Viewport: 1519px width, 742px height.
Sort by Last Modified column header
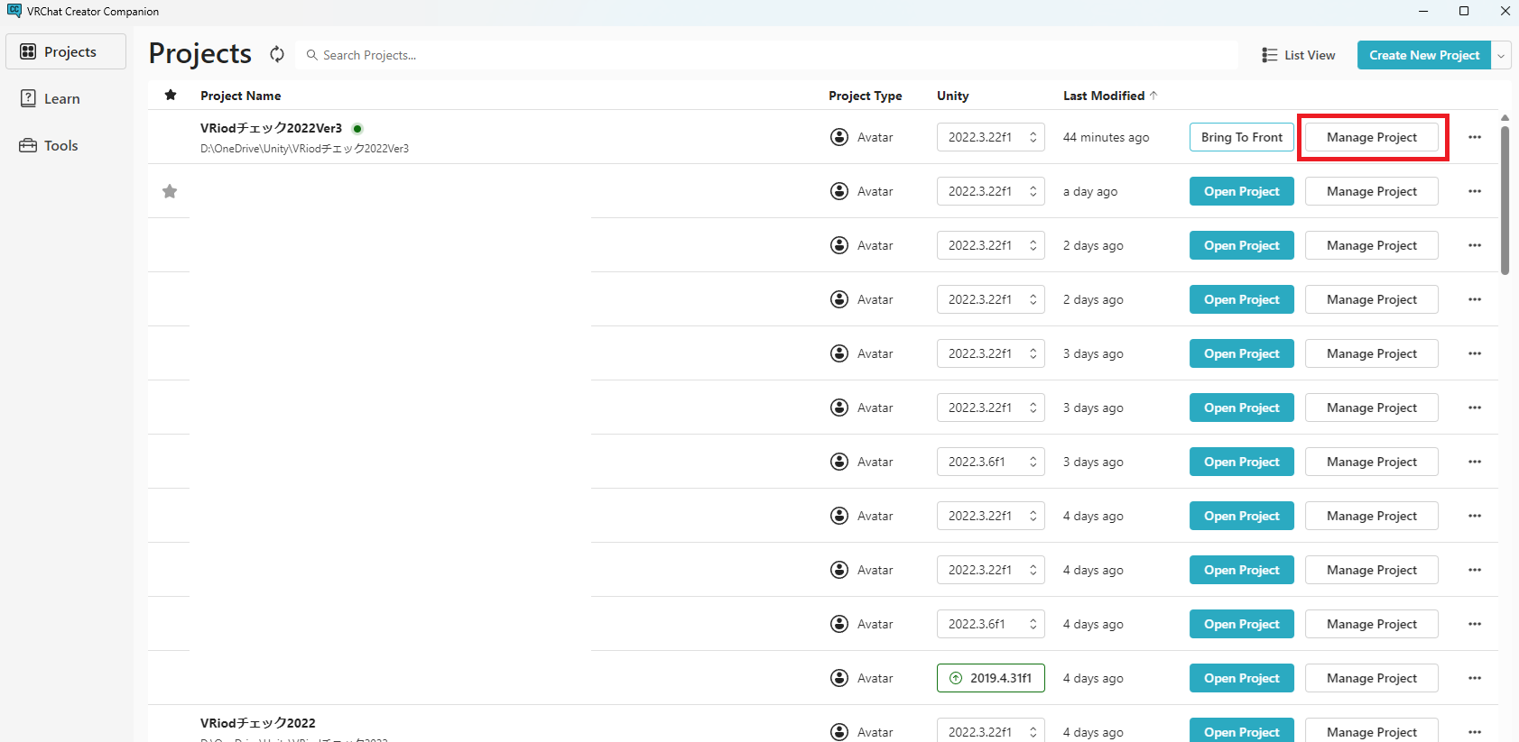[1110, 96]
